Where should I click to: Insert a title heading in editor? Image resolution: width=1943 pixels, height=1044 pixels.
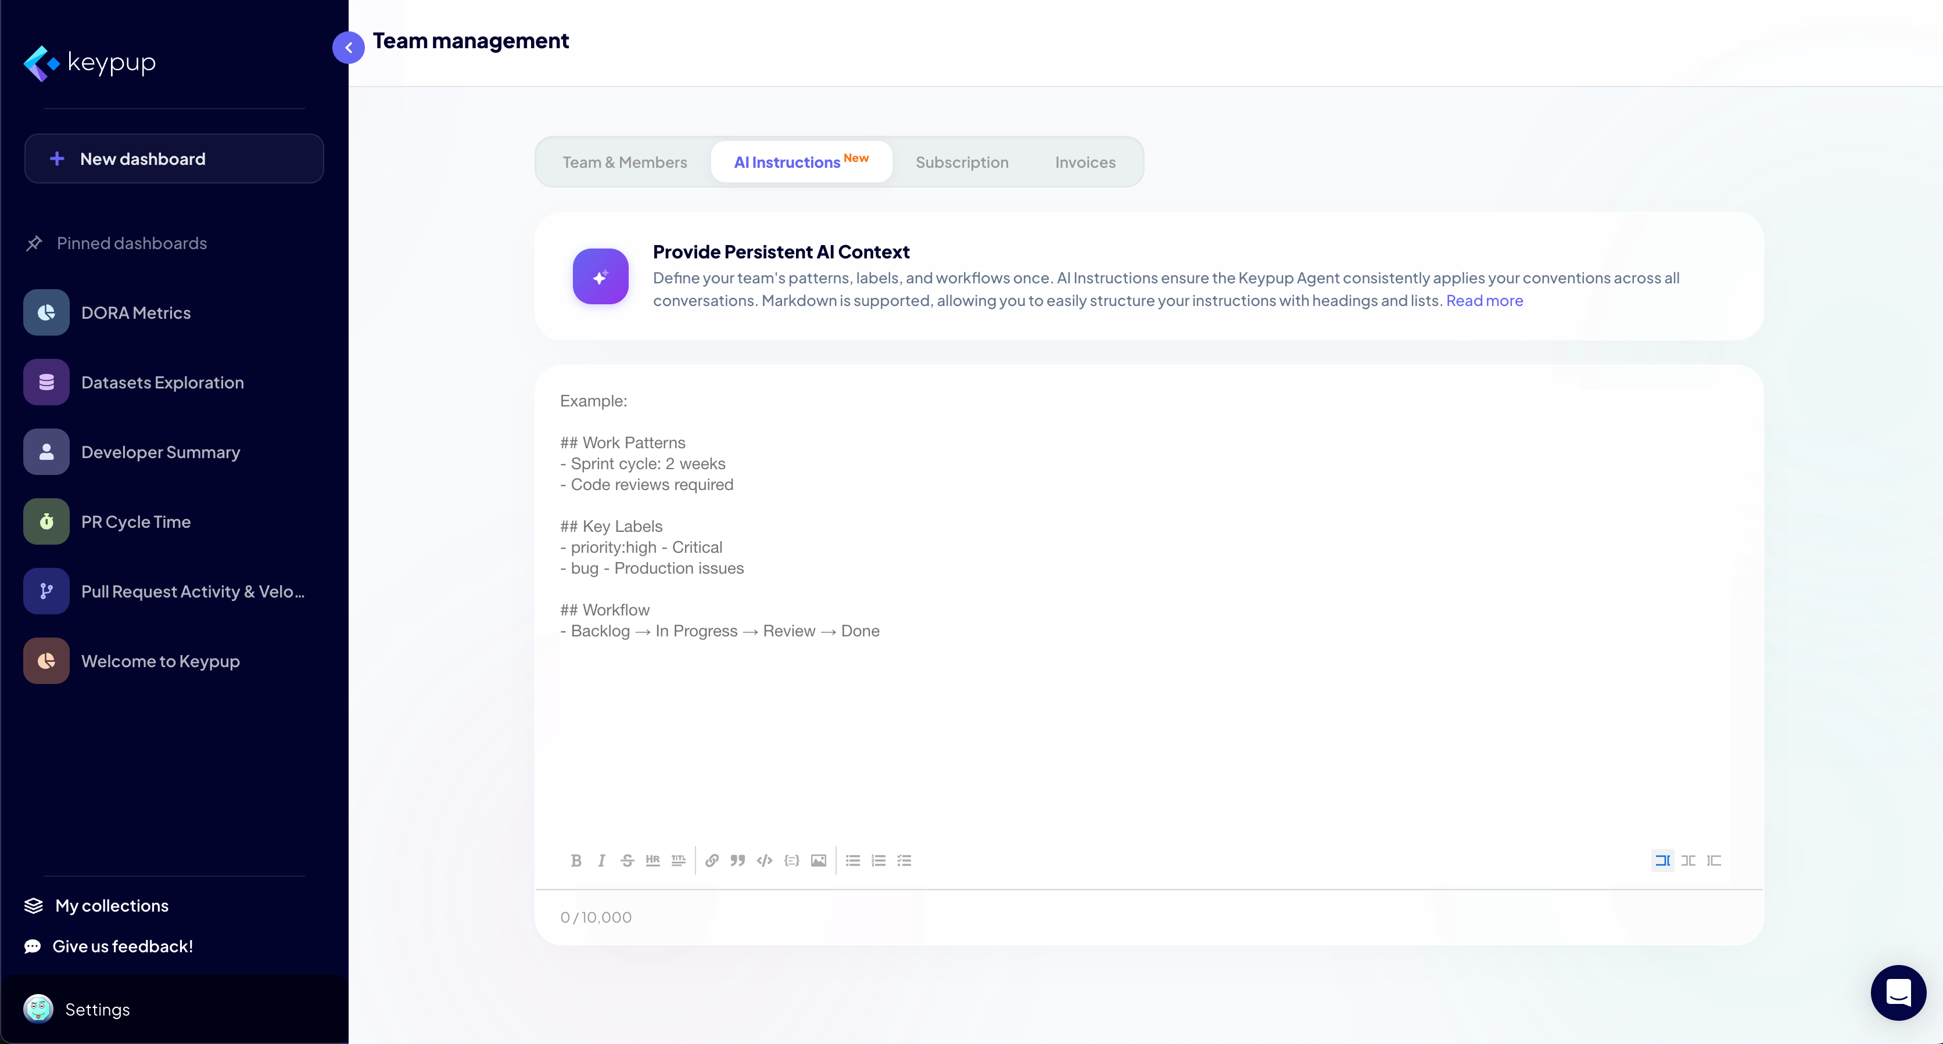tap(678, 860)
